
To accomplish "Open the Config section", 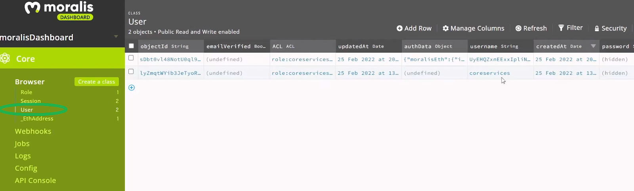I will coord(26,168).
